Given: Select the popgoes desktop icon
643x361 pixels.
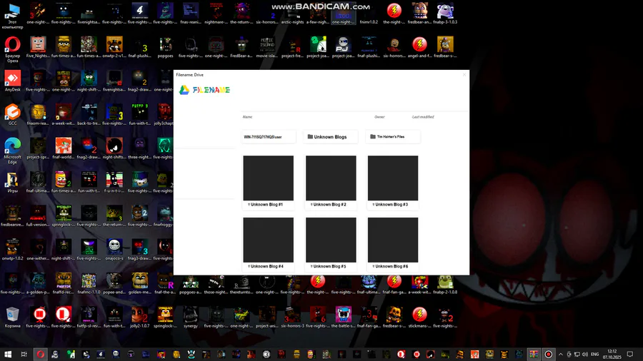Looking at the screenshot, I should coord(165,47).
